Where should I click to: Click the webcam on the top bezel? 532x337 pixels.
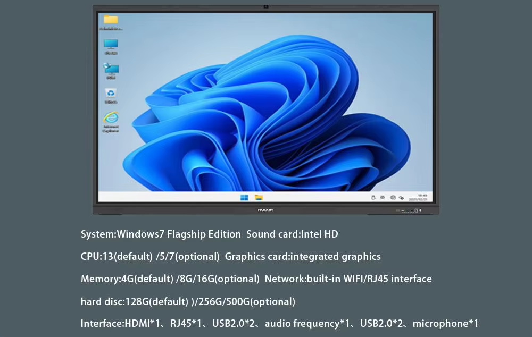(265, 7)
